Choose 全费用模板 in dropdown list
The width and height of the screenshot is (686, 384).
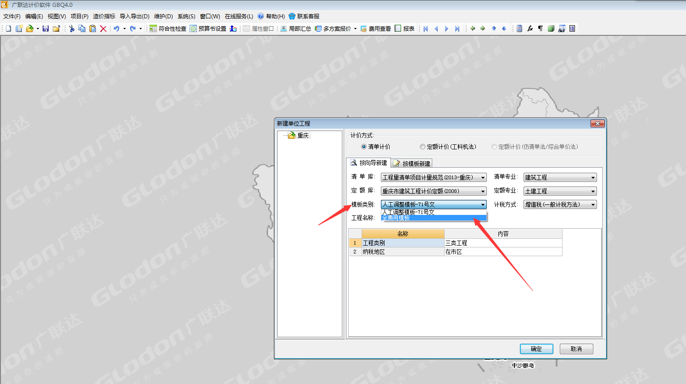coord(434,218)
